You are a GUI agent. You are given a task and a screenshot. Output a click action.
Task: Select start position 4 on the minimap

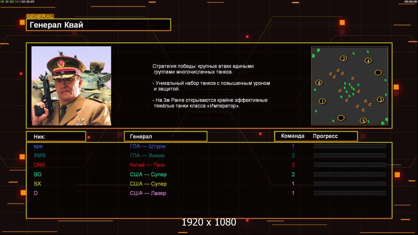[x=368, y=61]
